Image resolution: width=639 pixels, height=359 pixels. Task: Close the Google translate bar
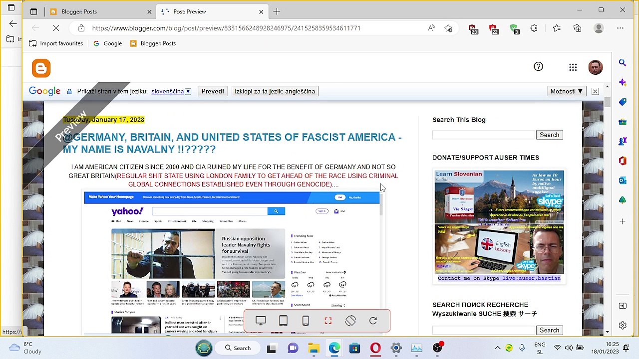tap(595, 91)
